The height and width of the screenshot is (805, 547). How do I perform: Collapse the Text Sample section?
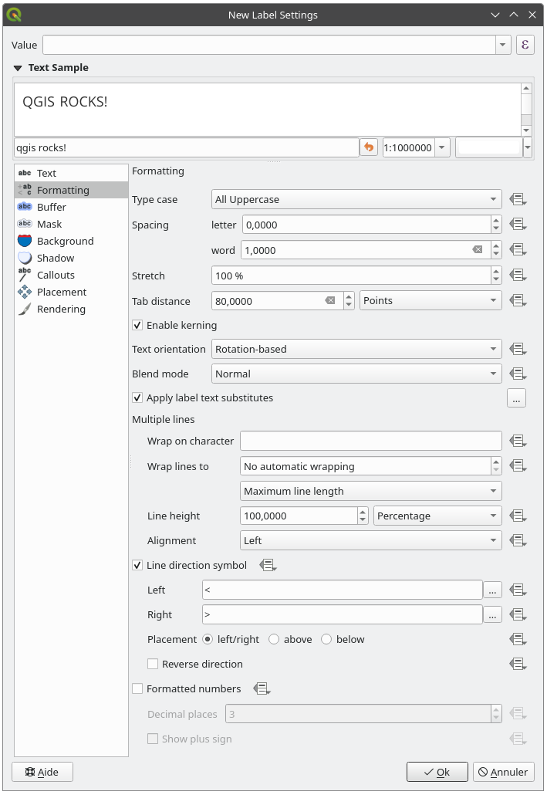pos(18,68)
